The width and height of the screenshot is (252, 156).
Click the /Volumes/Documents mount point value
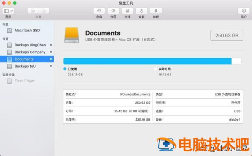pos(135,94)
